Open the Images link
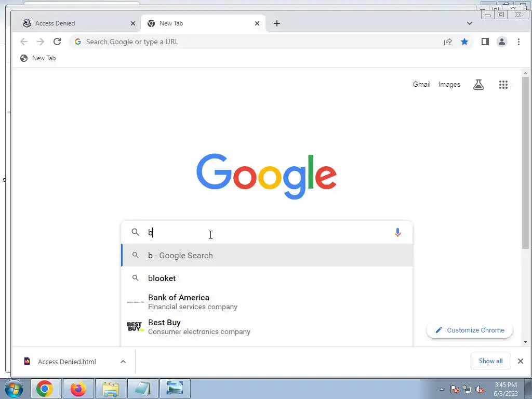The height and width of the screenshot is (399, 532). tap(449, 85)
